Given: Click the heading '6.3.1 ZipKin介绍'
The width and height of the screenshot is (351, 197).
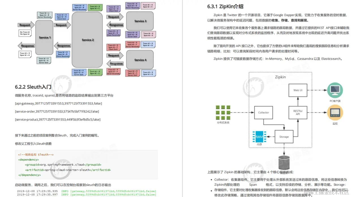Looking at the screenshot, I should click(225, 7).
